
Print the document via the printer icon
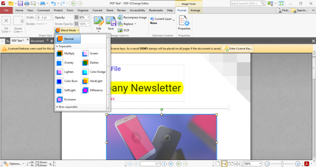pyautogui.click(x=26, y=3)
